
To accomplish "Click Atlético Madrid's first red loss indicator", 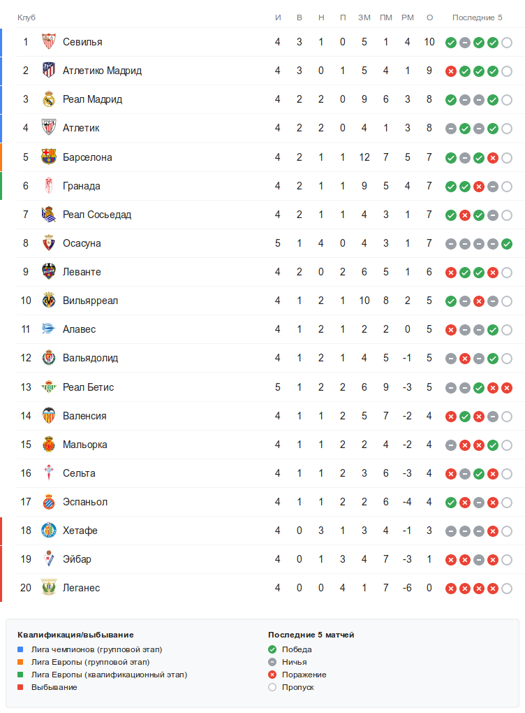I will tap(451, 71).
